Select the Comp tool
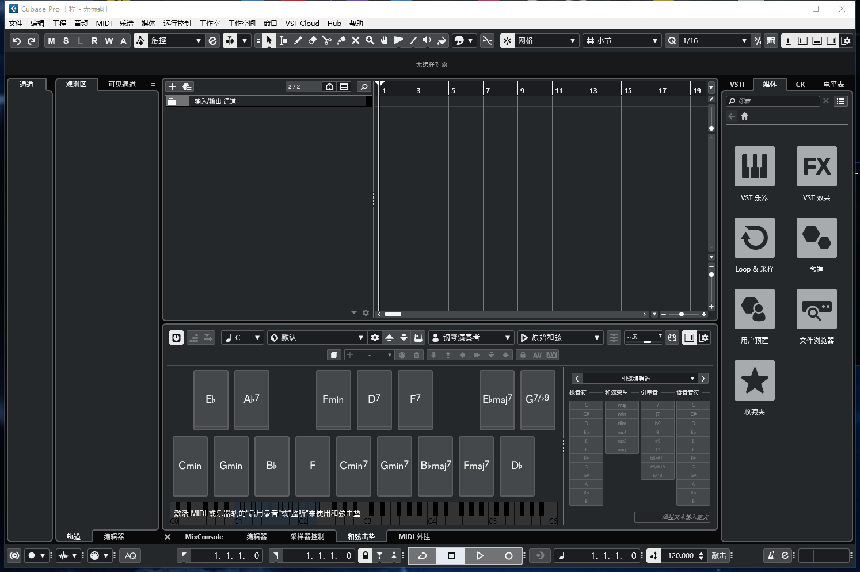This screenshot has height=572, width=860. point(398,40)
